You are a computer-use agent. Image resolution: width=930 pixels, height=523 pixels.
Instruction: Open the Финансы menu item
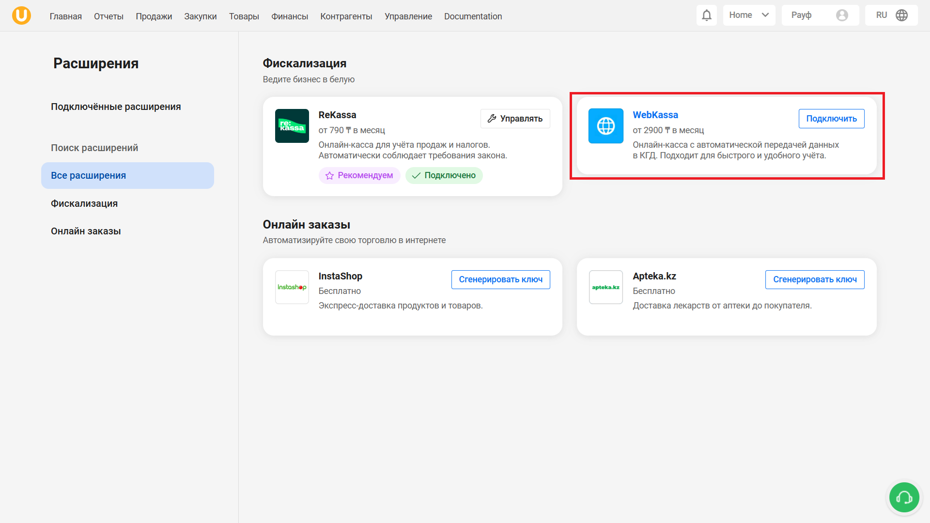pyautogui.click(x=289, y=16)
